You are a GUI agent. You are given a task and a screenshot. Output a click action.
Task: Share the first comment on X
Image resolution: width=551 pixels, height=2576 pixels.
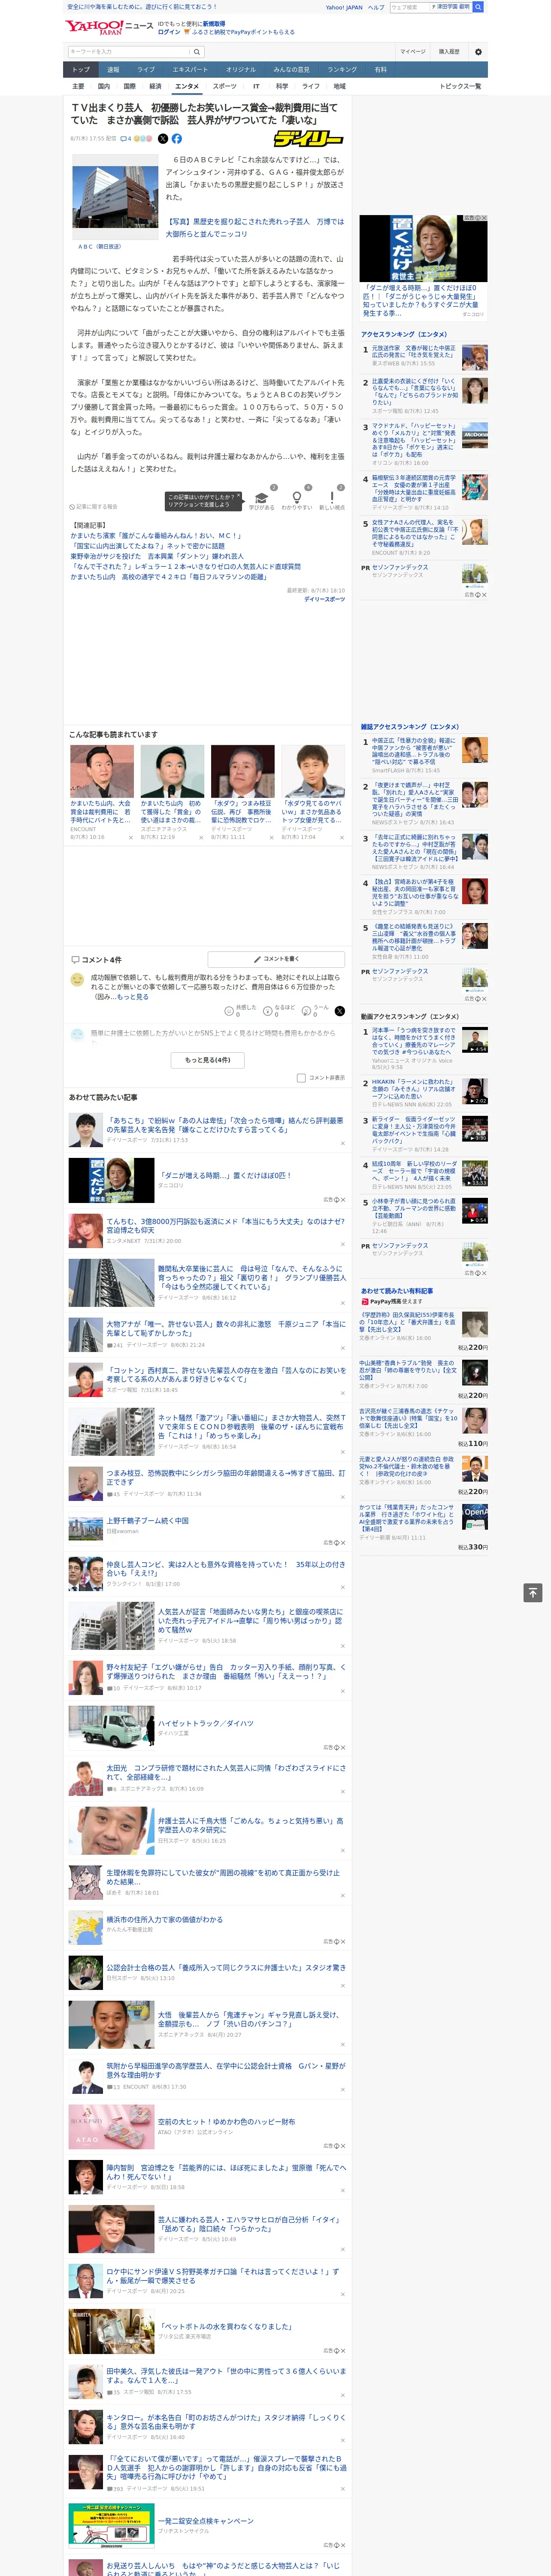coord(339,1011)
